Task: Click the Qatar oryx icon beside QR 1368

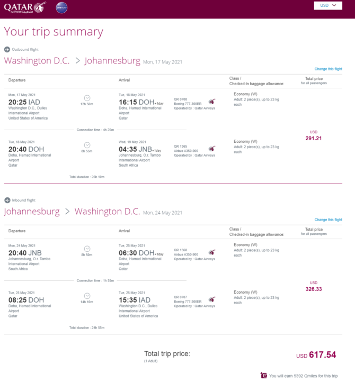Action: point(212,252)
